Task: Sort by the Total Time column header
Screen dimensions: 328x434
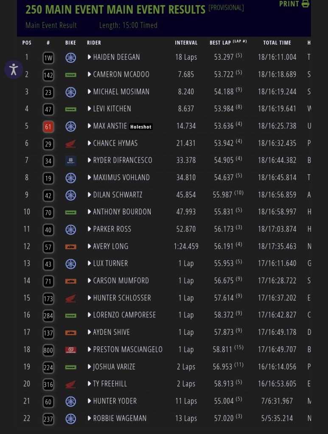Action: tap(277, 43)
